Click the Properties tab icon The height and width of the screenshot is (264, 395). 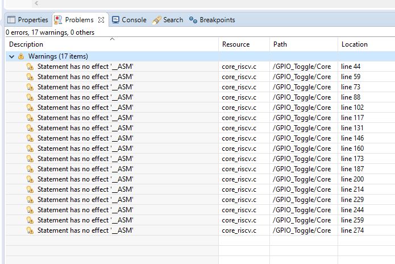11,20
